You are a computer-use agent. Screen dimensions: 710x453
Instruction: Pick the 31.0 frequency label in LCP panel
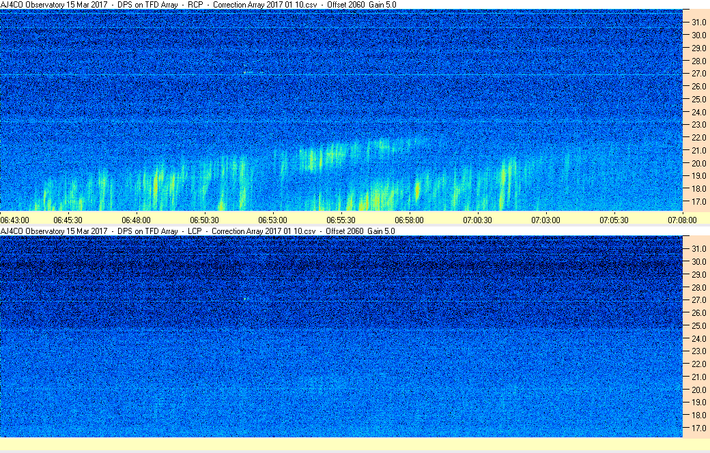tap(698, 249)
